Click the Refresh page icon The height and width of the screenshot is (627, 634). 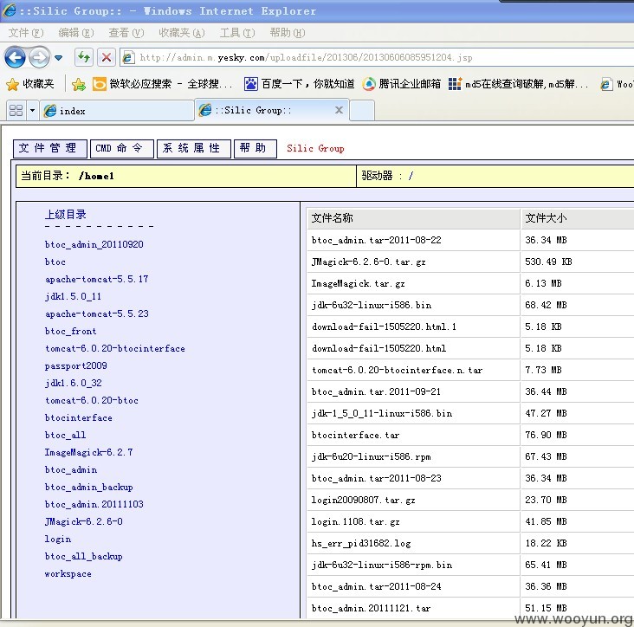[x=84, y=57]
